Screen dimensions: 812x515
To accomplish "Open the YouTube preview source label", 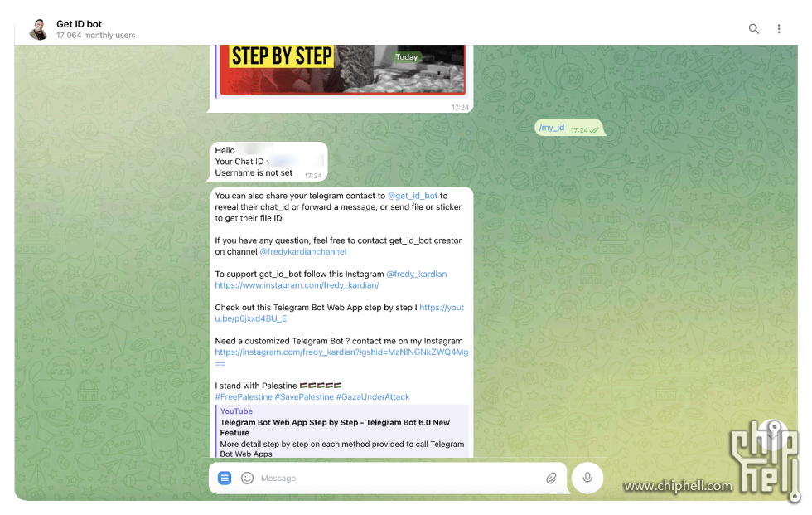I will point(236,411).
